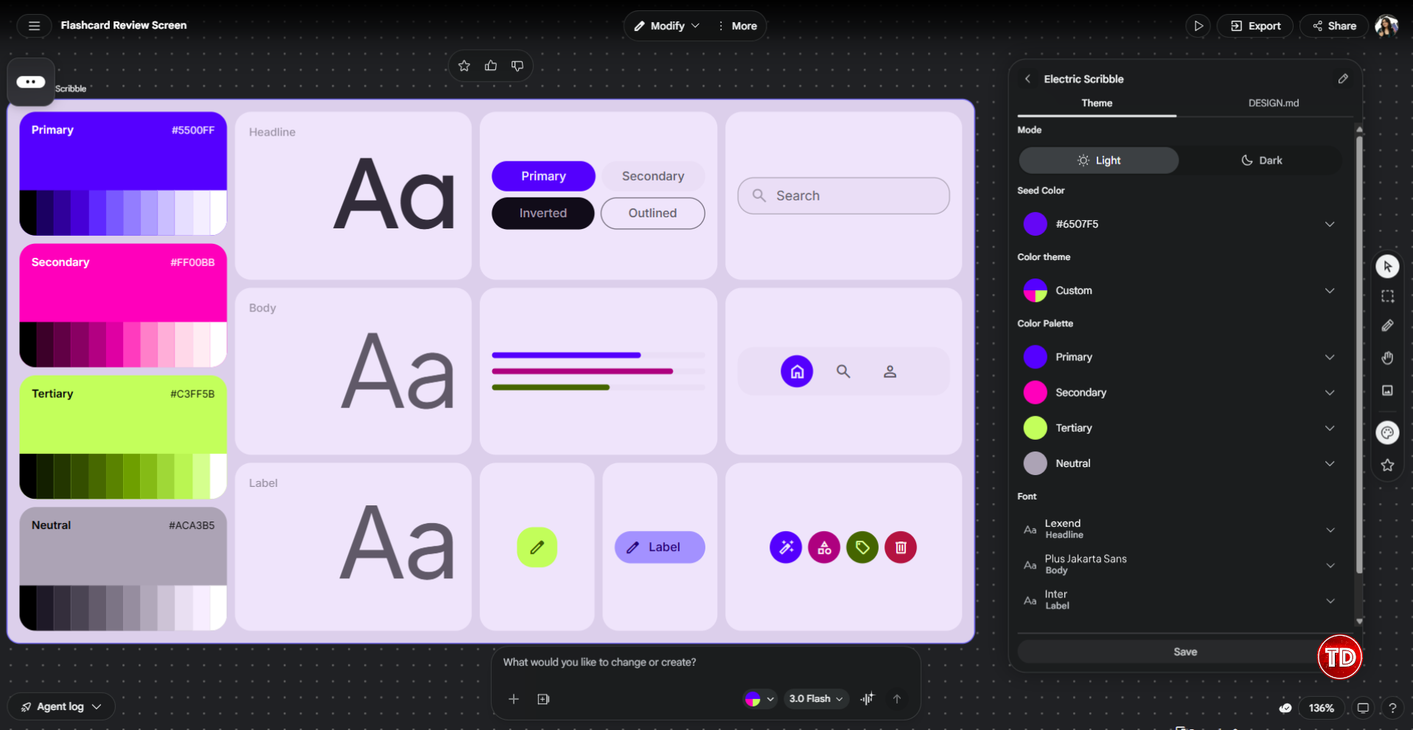Open the Modify menu

666,25
